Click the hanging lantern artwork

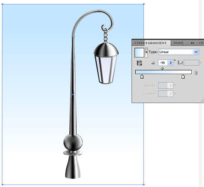[x=106, y=64]
